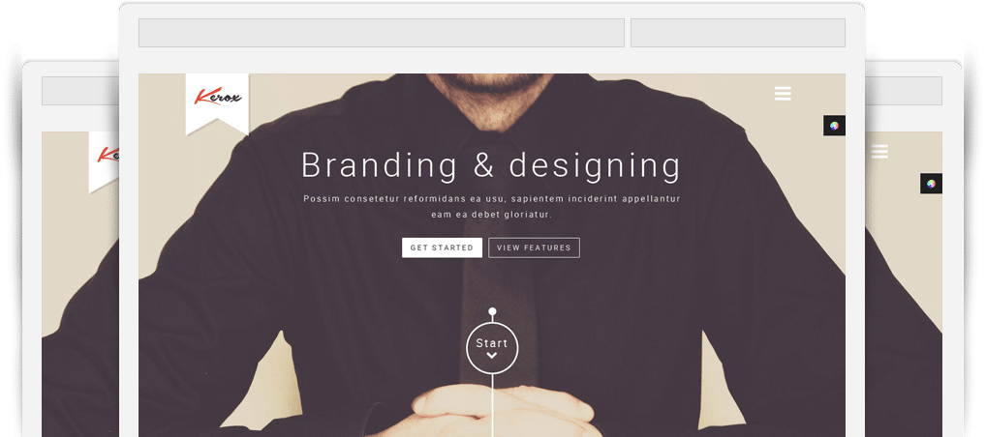Image resolution: width=986 pixels, height=437 pixels.
Task: Click the down chevron below Start
Action: point(492,356)
